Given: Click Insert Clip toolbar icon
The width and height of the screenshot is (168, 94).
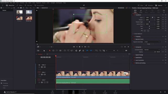Looking at the screenshot, I should 65,51.
